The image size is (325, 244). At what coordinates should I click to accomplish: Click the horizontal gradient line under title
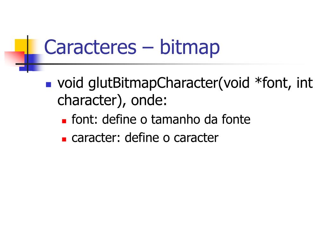157,64
